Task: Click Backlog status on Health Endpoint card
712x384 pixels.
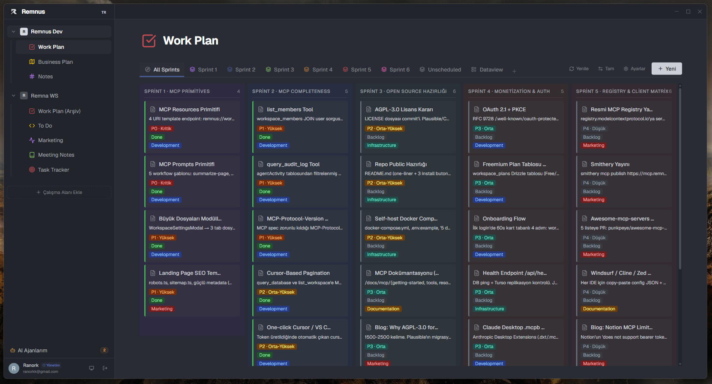Action: [x=484, y=301]
